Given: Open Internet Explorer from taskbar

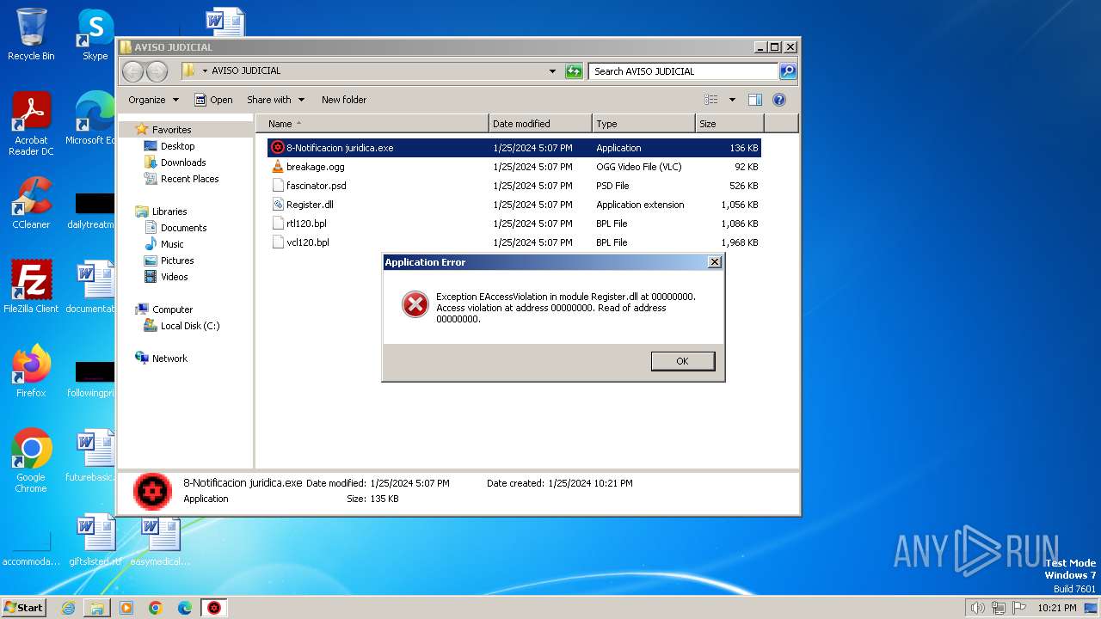Looking at the screenshot, I should (x=68, y=608).
